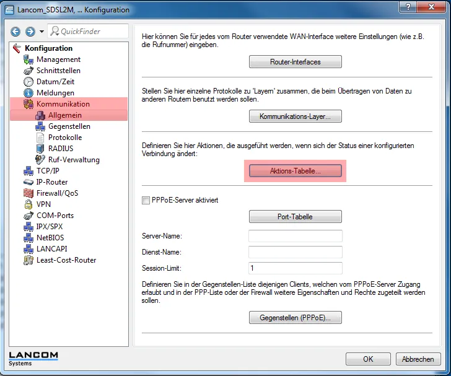451x376 pixels.
Task: Click the COM-Ports plug icon
Action: tap(28, 216)
